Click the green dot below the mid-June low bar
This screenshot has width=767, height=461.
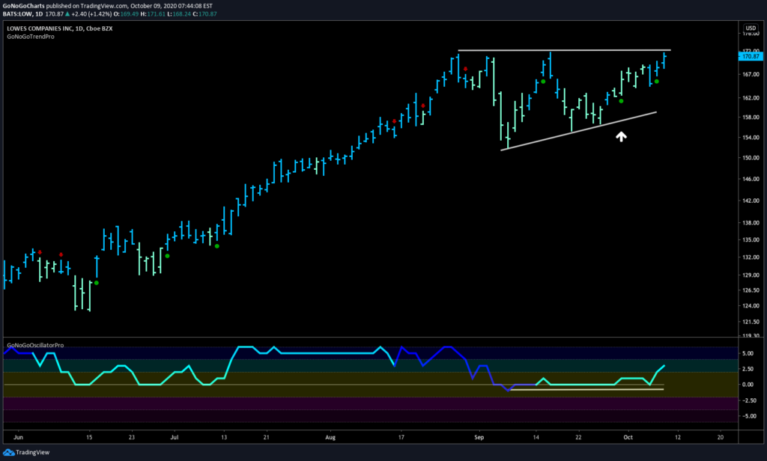point(97,283)
